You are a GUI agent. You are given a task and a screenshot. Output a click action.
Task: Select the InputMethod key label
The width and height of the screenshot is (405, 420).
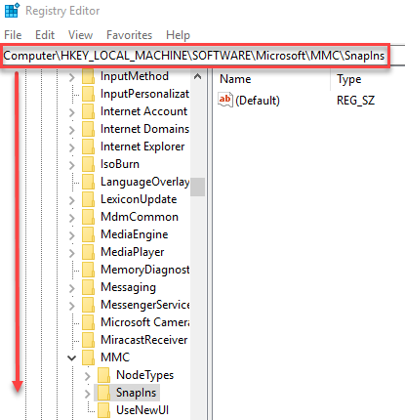[135, 76]
